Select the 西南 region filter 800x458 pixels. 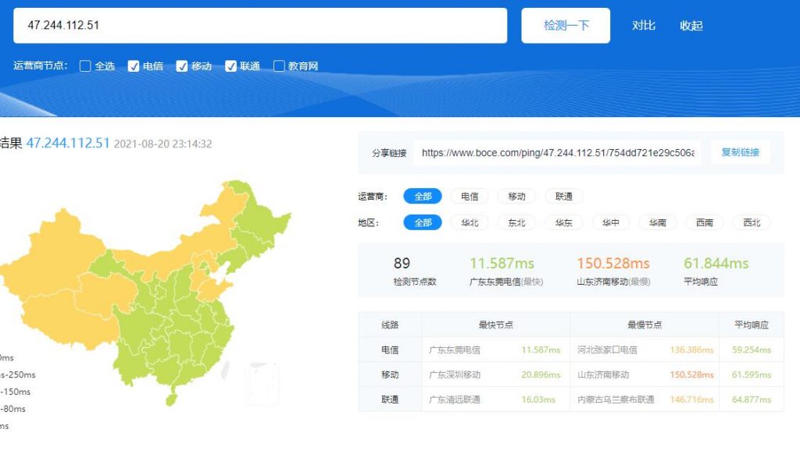coord(704,222)
